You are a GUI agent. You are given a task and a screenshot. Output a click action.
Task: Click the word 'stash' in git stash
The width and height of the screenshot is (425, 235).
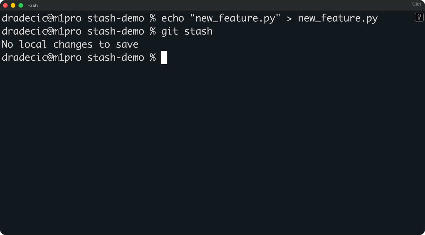(x=198, y=31)
